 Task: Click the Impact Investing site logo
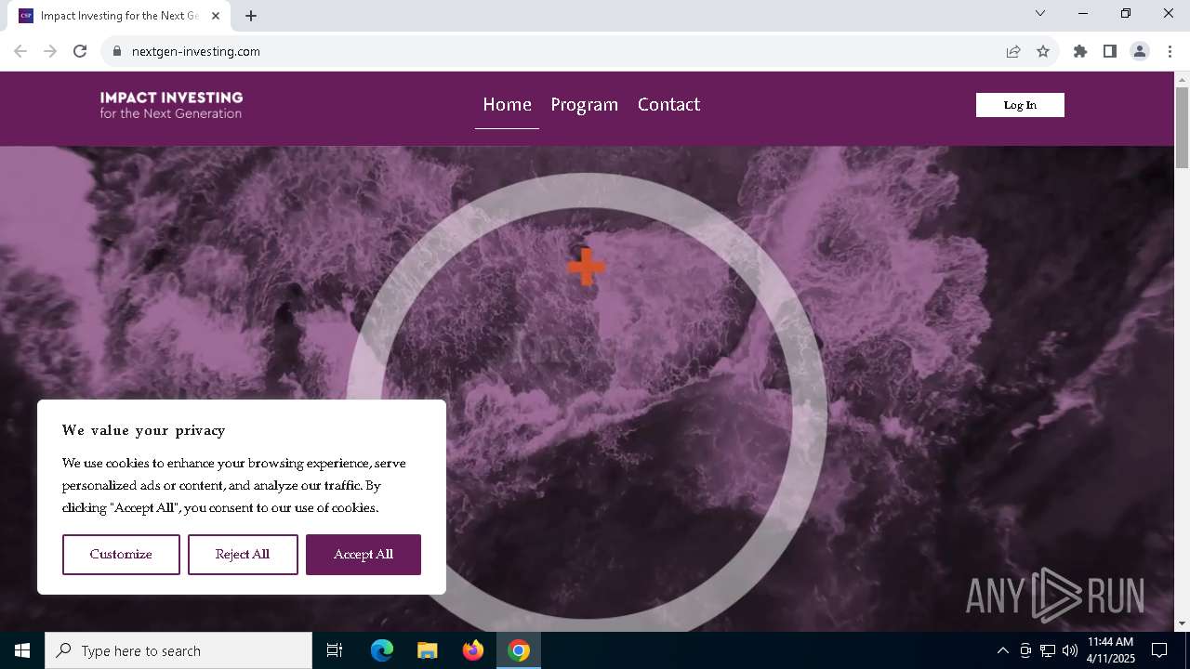(171, 105)
